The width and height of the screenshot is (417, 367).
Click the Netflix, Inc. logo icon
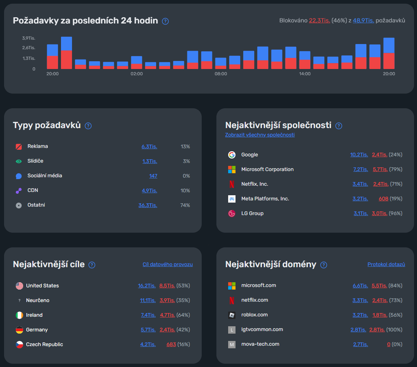coord(231,184)
